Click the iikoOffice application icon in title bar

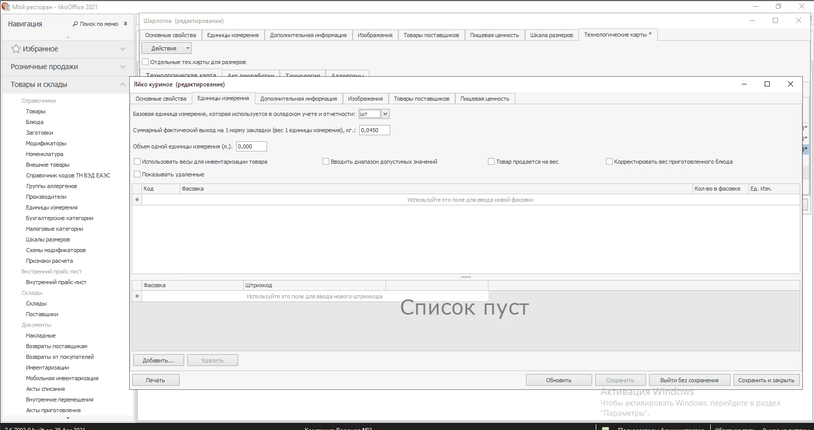[6, 7]
